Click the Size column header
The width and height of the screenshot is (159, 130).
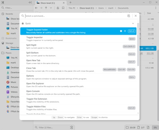(149, 13)
